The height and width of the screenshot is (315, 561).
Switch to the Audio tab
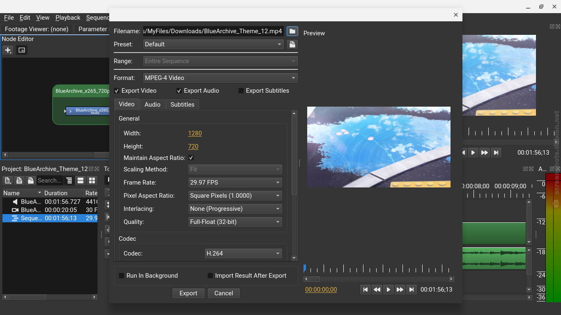point(152,105)
